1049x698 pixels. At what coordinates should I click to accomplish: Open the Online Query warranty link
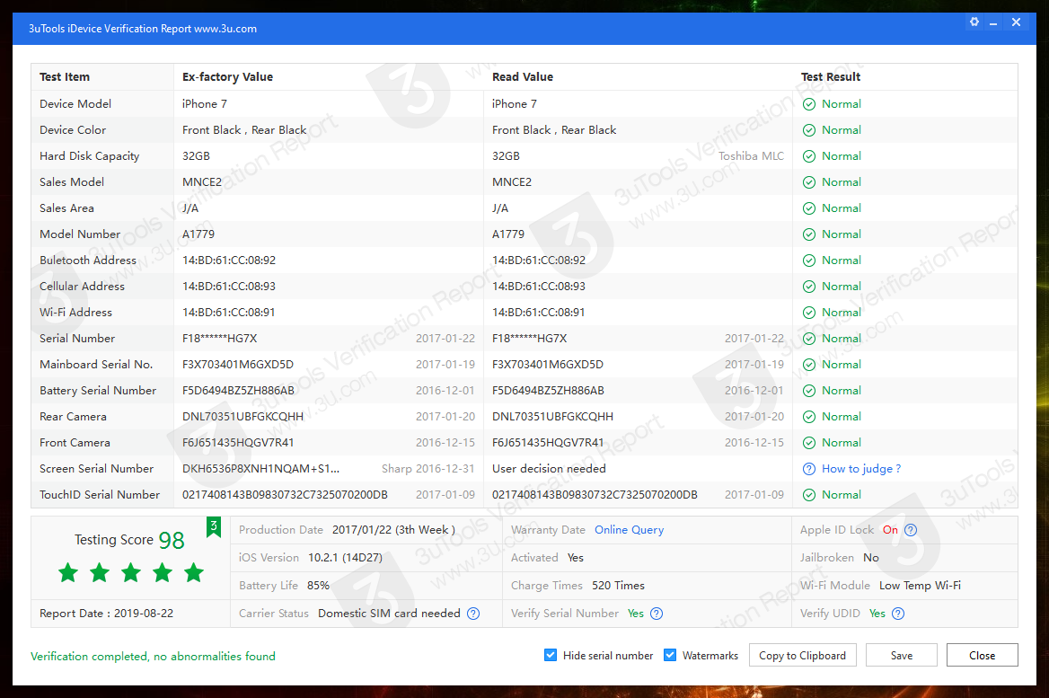click(629, 530)
